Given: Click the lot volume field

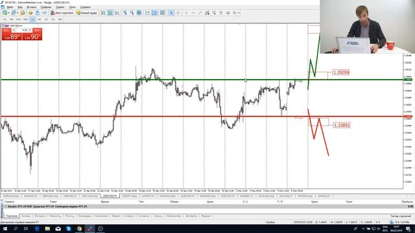Looking at the screenshot, I should [23, 30].
